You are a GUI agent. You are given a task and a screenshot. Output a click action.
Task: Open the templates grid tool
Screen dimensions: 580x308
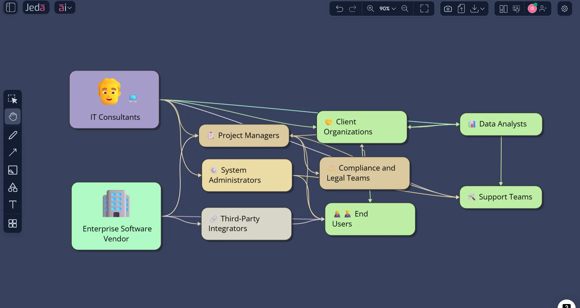point(12,223)
